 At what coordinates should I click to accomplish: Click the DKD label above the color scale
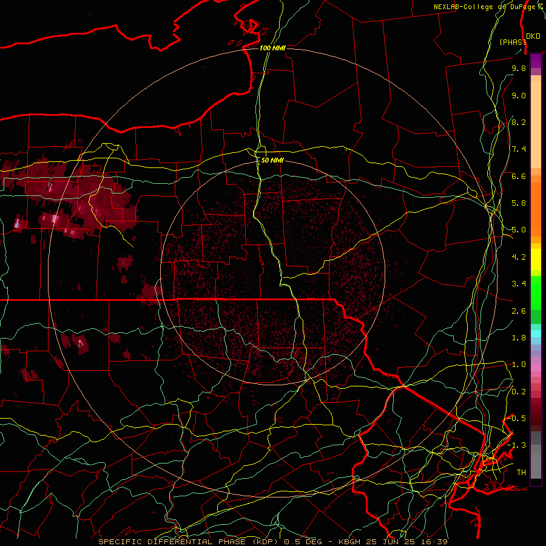pos(533,36)
